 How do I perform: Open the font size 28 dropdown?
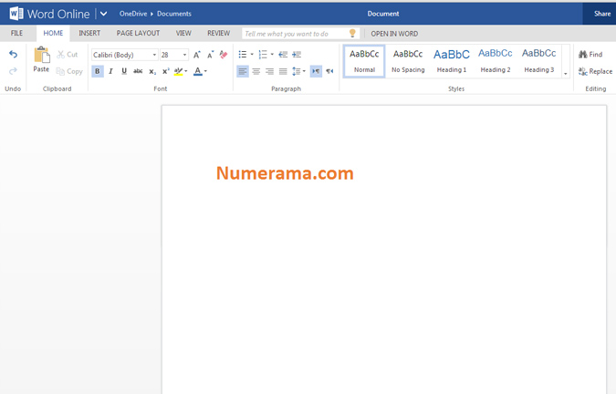pos(185,55)
